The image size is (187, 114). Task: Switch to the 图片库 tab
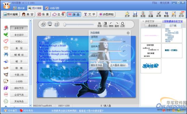(x=19, y=8)
